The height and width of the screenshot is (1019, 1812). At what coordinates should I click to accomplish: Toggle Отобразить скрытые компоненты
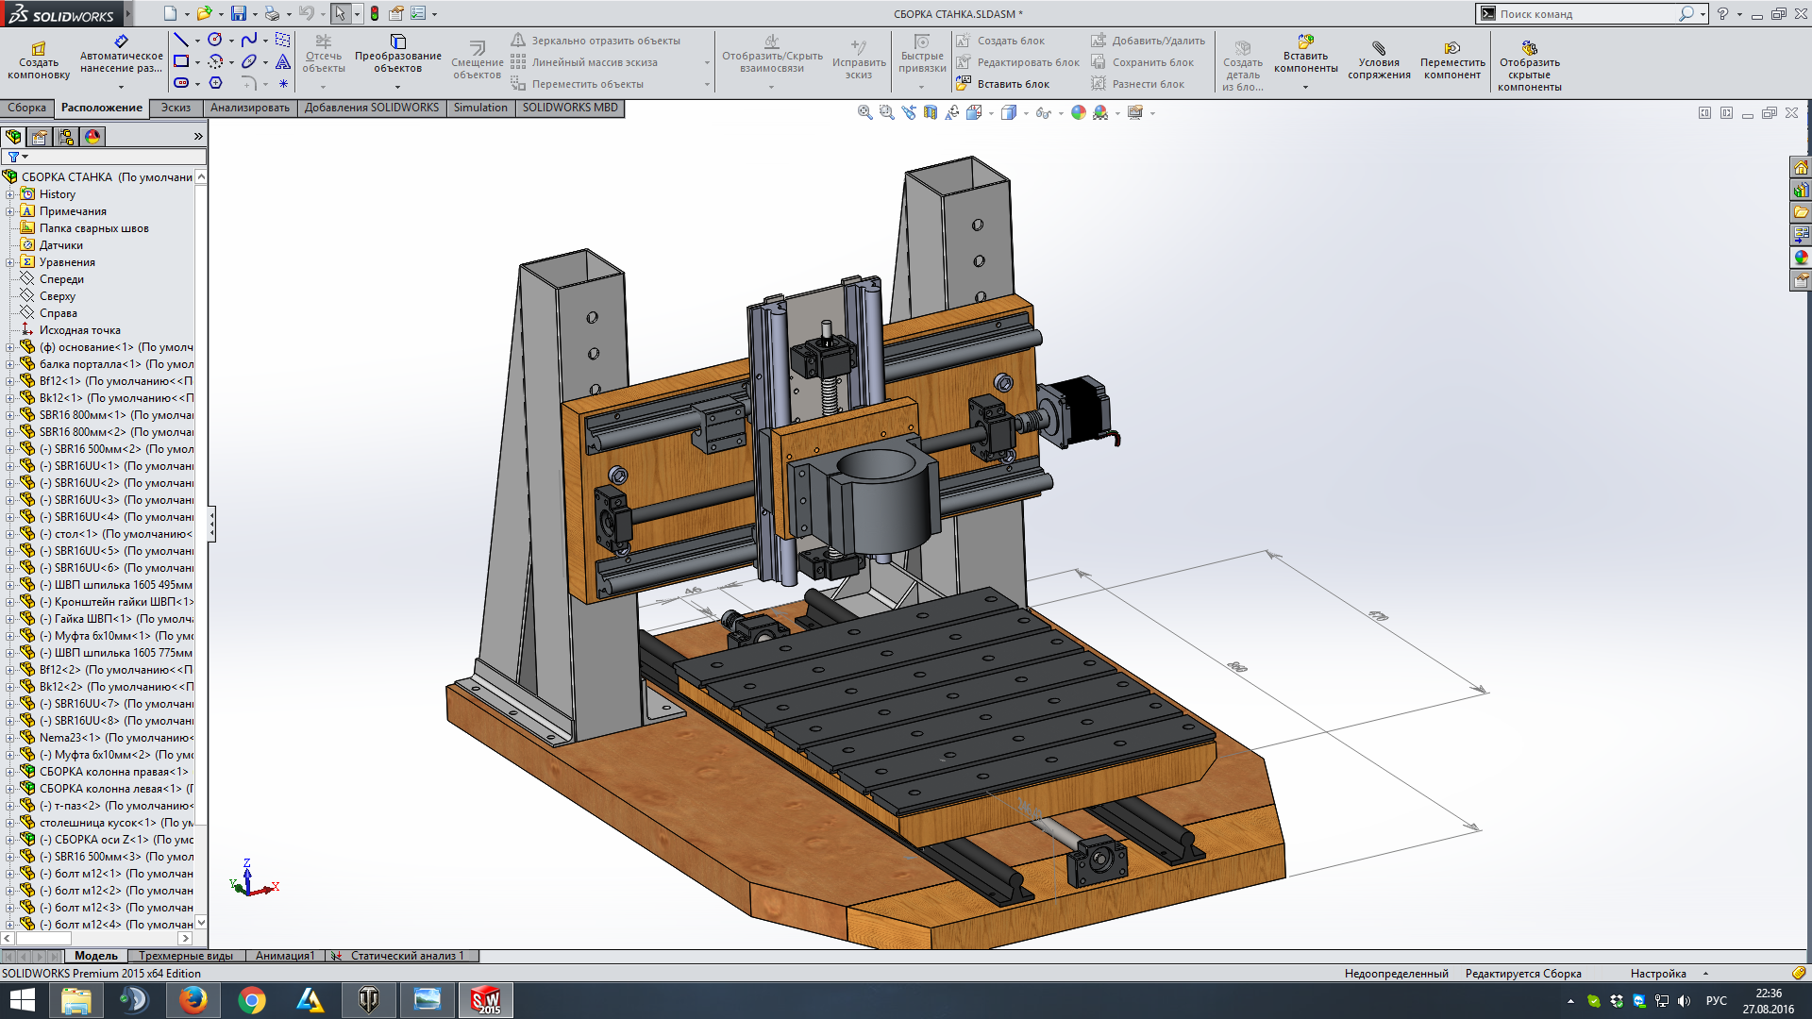[1529, 64]
